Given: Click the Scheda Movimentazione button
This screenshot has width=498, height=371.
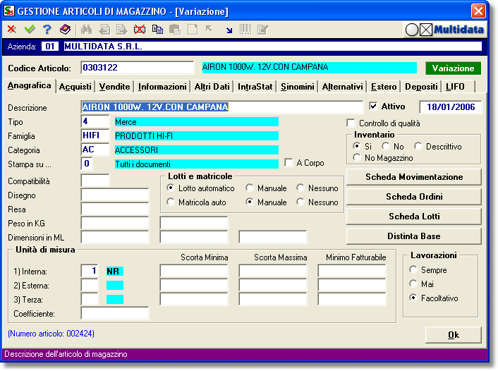Looking at the screenshot, I should [414, 177].
